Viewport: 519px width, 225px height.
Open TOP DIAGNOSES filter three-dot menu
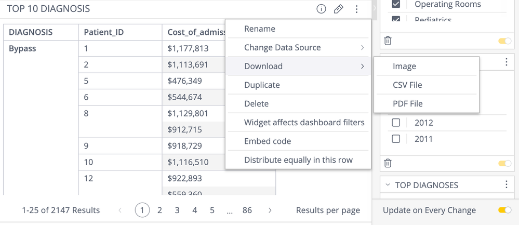pyautogui.click(x=507, y=185)
